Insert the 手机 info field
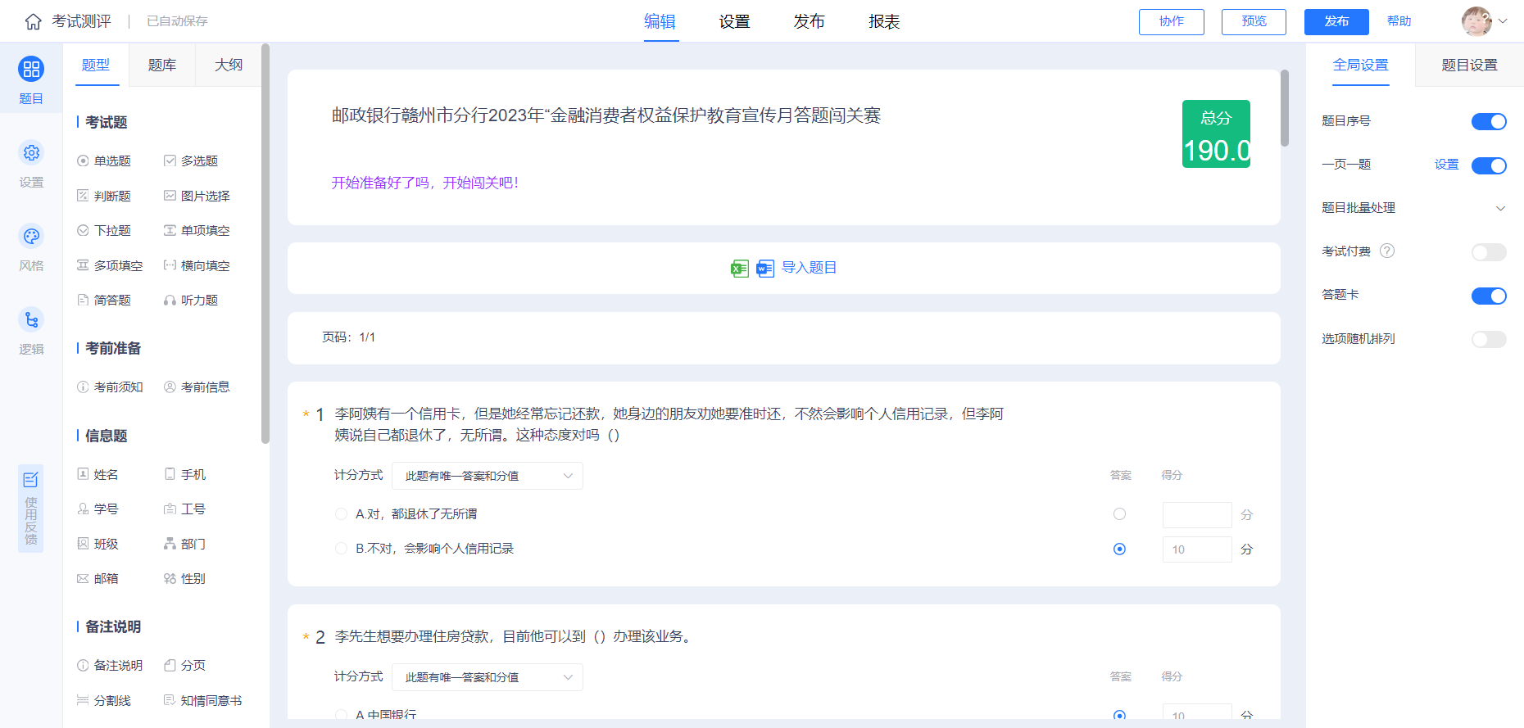This screenshot has height=728, width=1524. pyautogui.click(x=185, y=475)
